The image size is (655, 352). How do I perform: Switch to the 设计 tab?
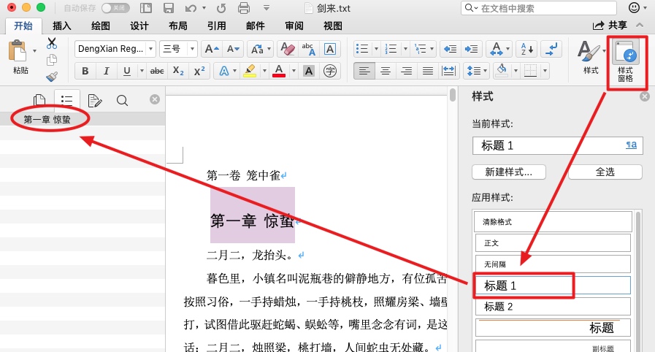(139, 26)
